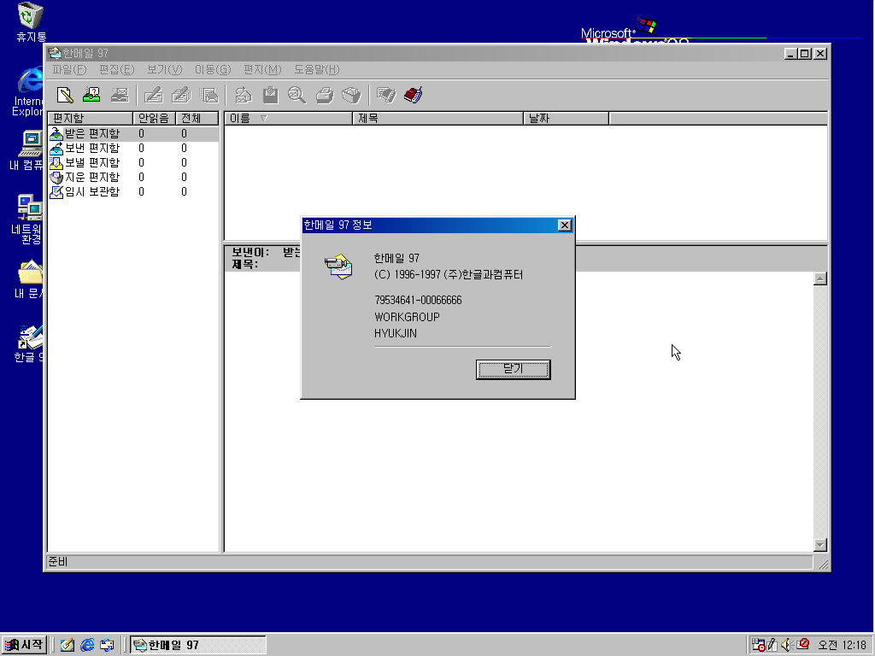875x656 pixels.
Task: Click the forward message toolbar icon
Action: click(208, 96)
